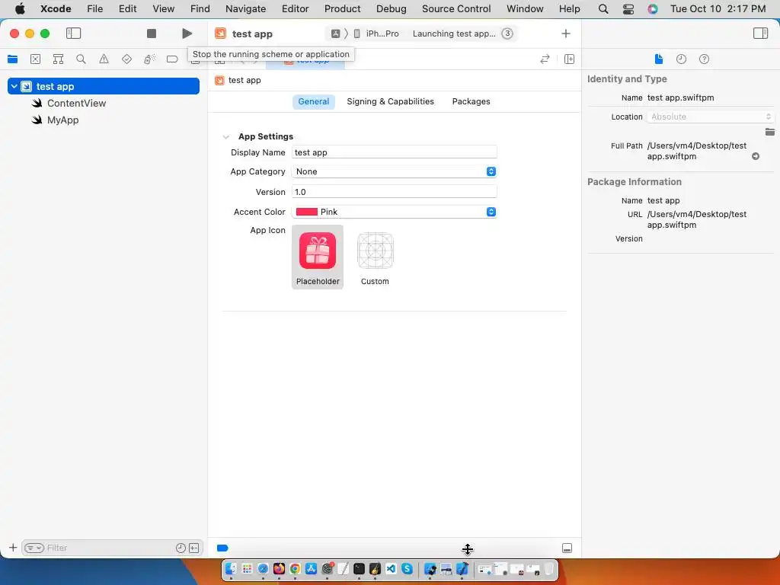Open Spotlight search in the menu bar

point(603,8)
